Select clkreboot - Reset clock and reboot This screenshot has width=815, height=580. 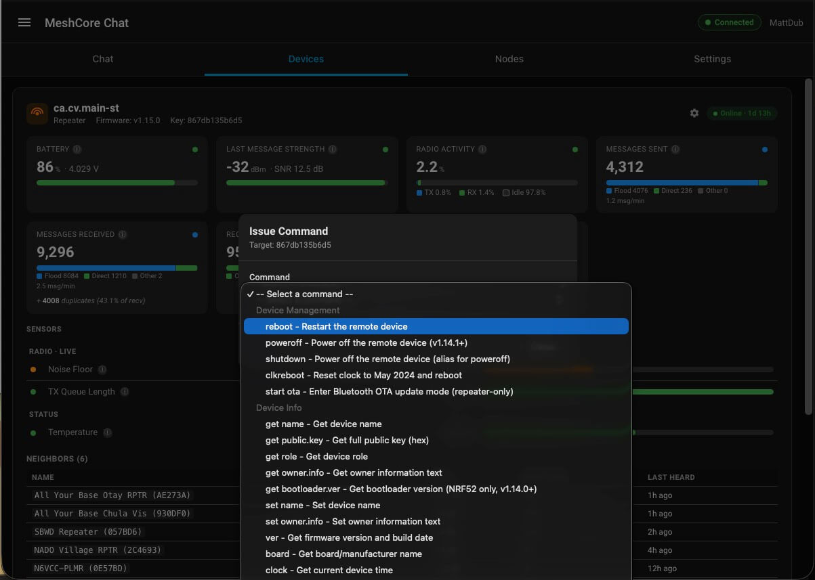436,375
